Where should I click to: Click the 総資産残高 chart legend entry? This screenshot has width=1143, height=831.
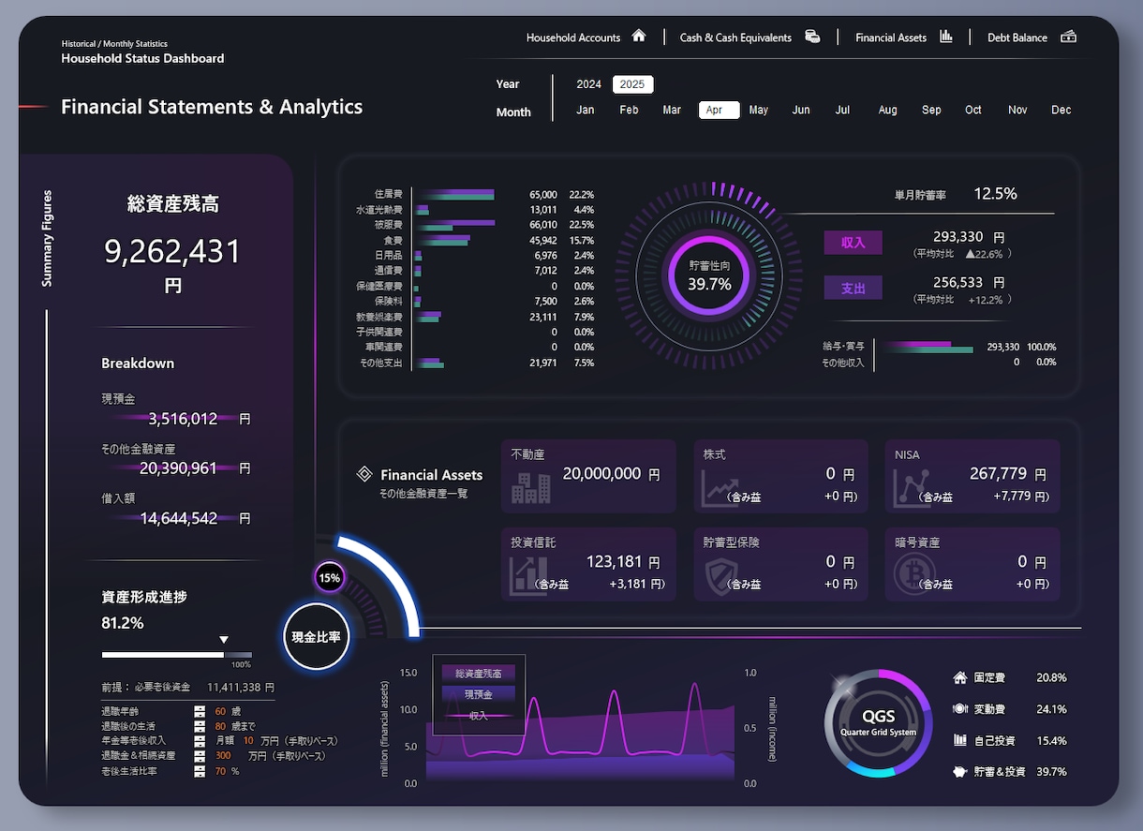pos(478,673)
